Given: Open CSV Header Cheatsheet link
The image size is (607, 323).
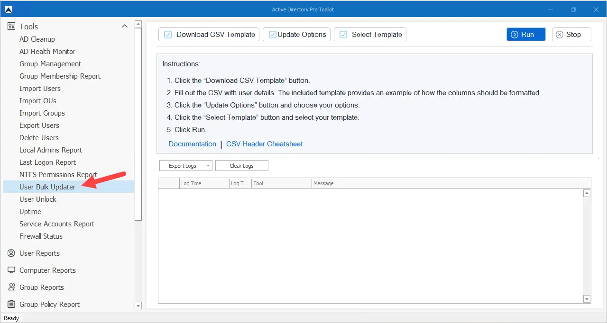Looking at the screenshot, I should click(265, 144).
